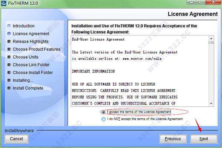
Task: Click the license scrollbar thumb
Action: click(x=211, y=42)
